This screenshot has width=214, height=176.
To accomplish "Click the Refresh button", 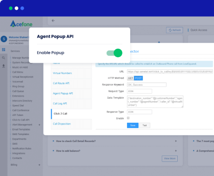I will click(x=175, y=30).
